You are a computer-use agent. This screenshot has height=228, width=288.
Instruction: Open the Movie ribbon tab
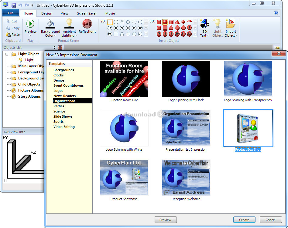(110, 13)
